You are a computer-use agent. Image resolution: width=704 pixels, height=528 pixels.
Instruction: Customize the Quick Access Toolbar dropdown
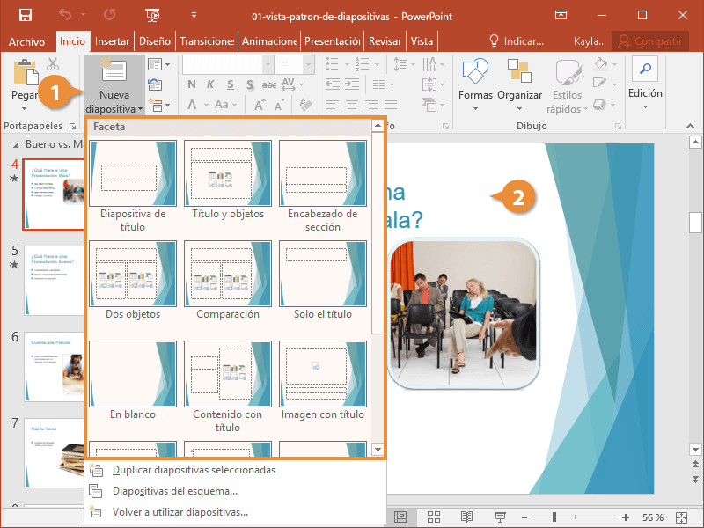[194, 16]
